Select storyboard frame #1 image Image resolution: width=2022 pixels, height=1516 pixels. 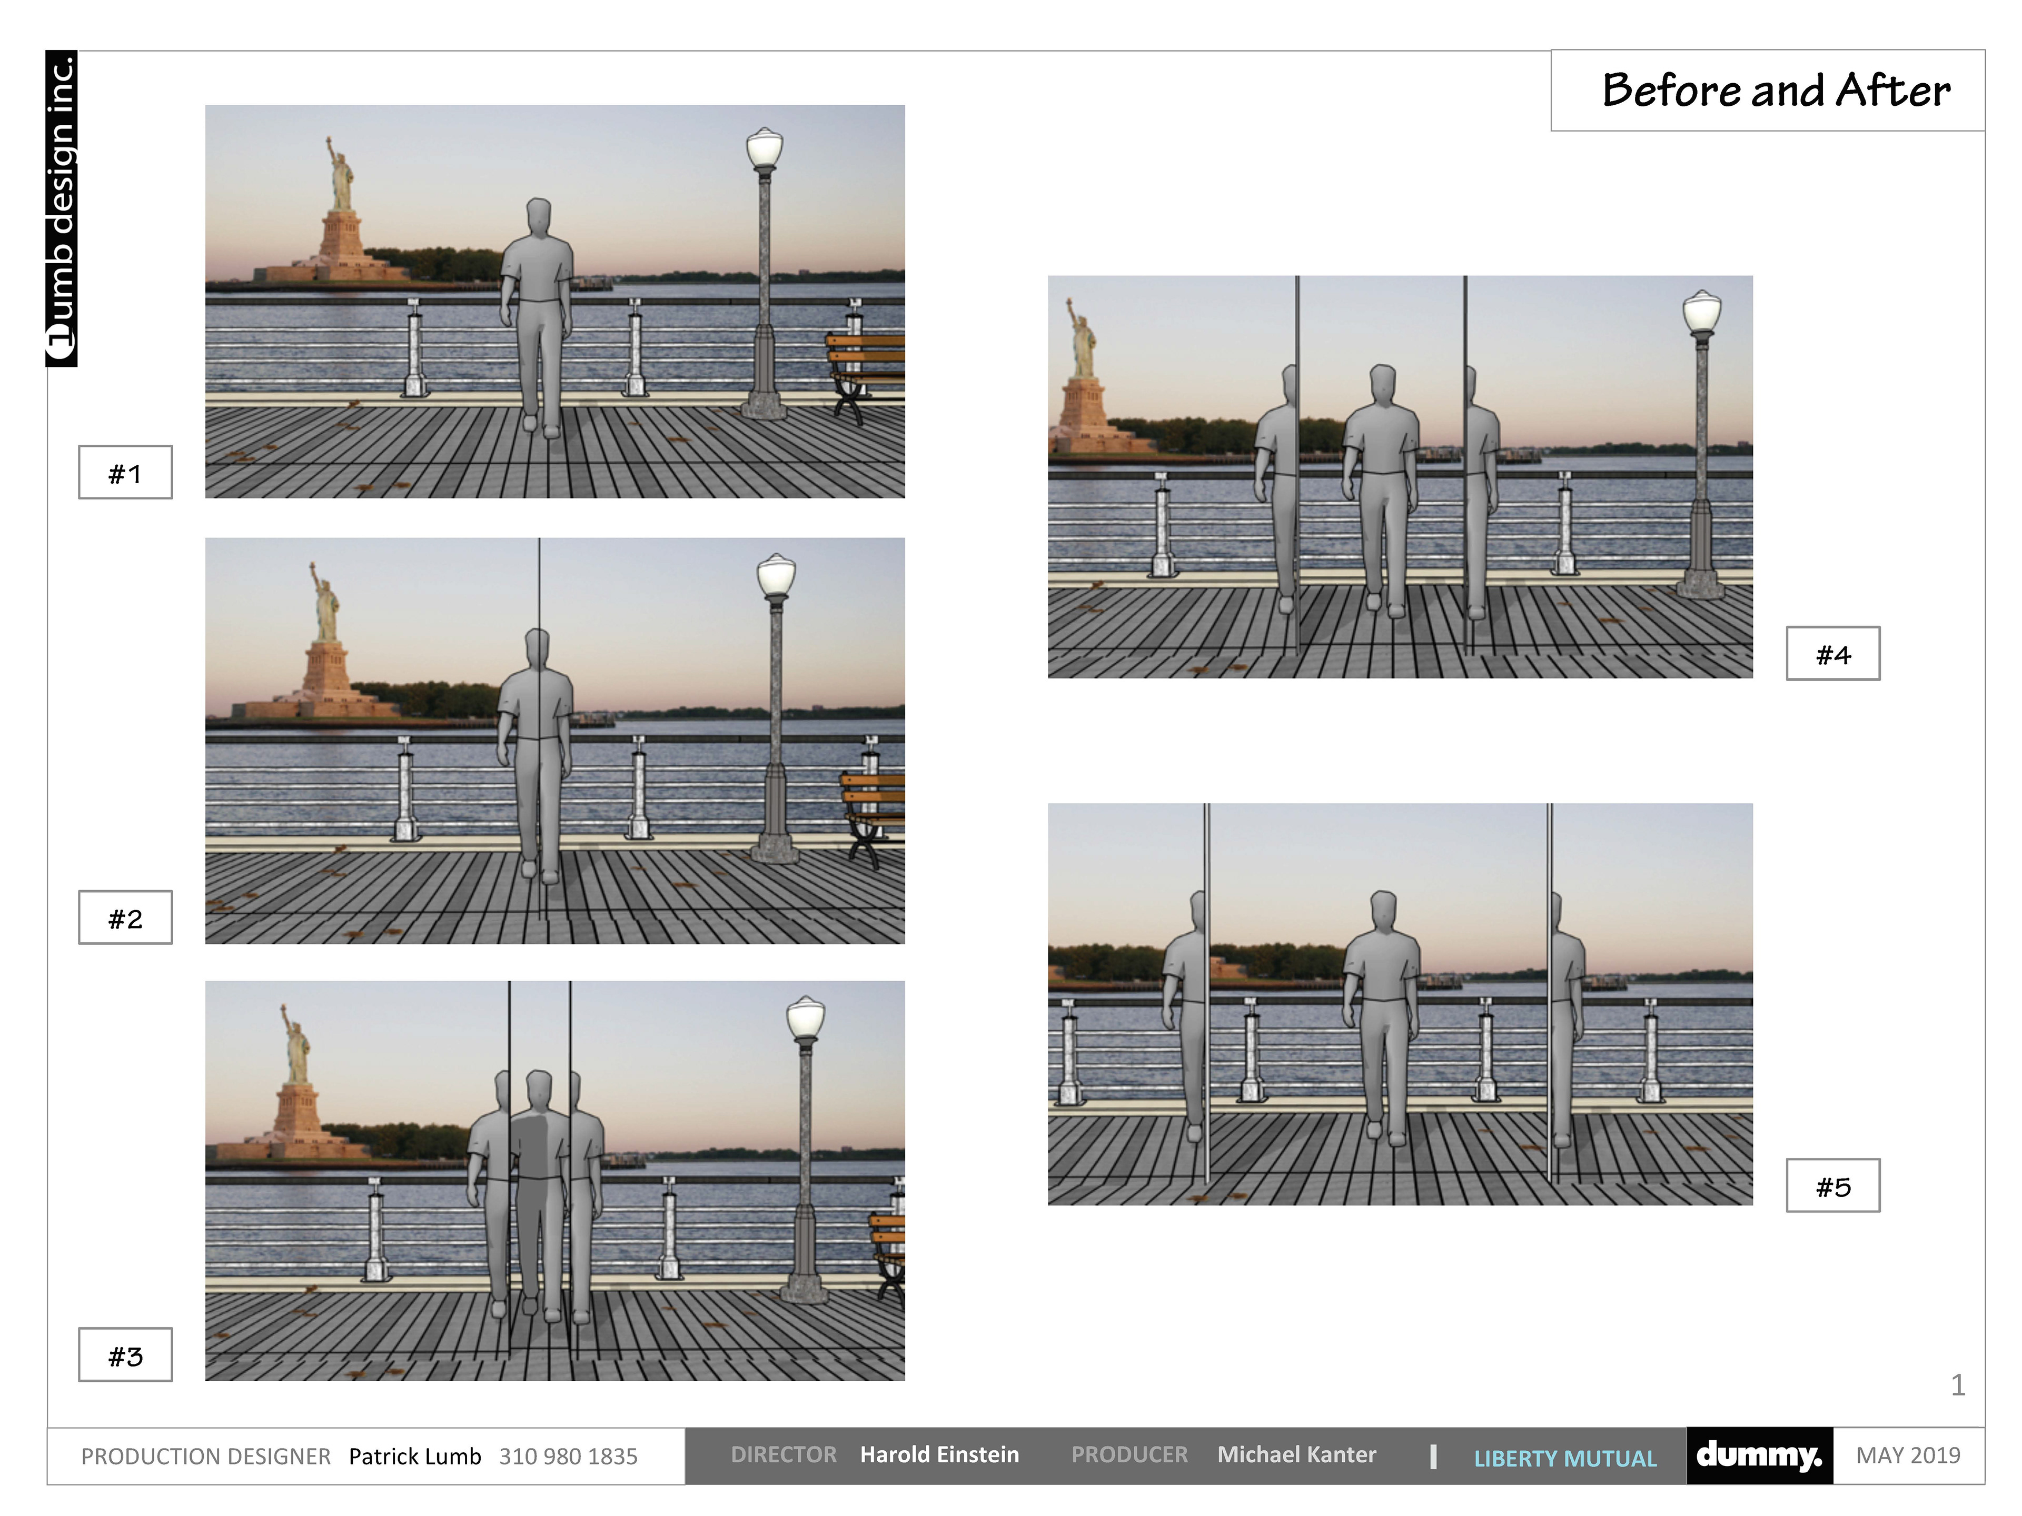point(555,302)
